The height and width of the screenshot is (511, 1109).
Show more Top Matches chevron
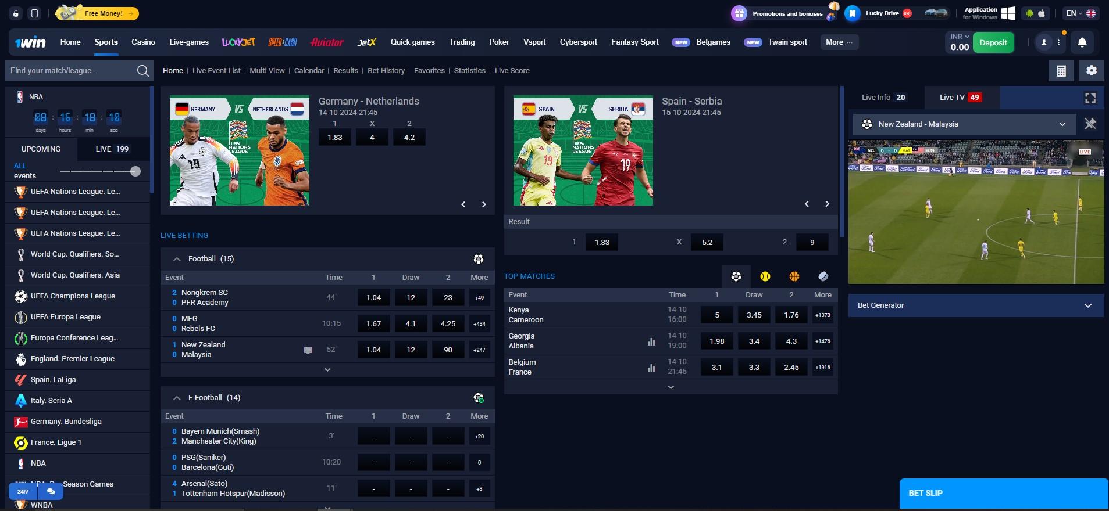pos(671,387)
